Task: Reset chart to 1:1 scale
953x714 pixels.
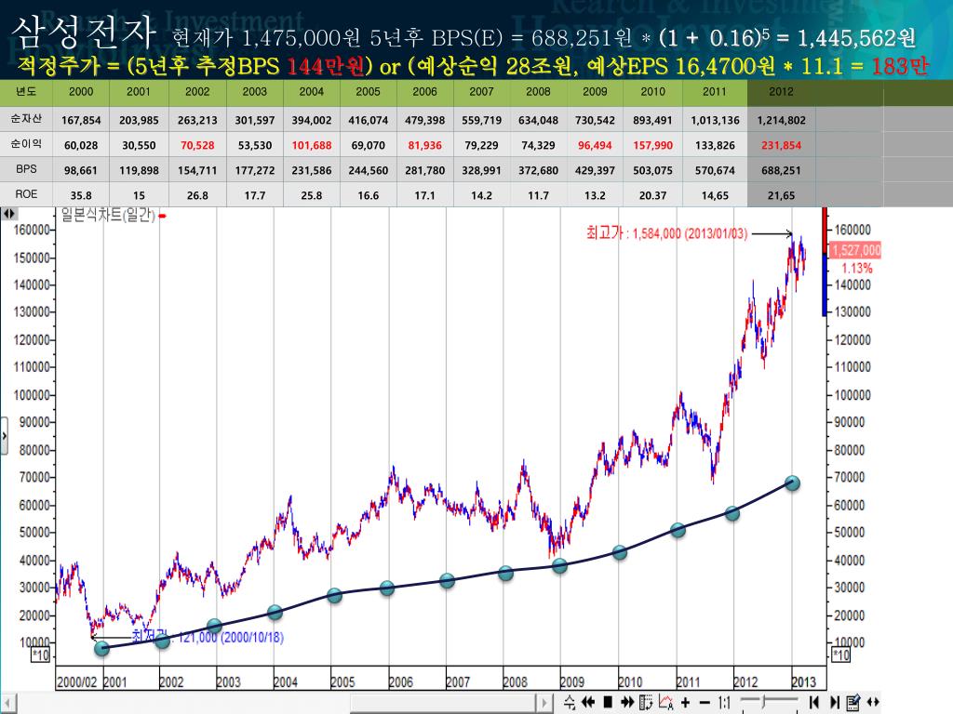Action: [x=724, y=703]
